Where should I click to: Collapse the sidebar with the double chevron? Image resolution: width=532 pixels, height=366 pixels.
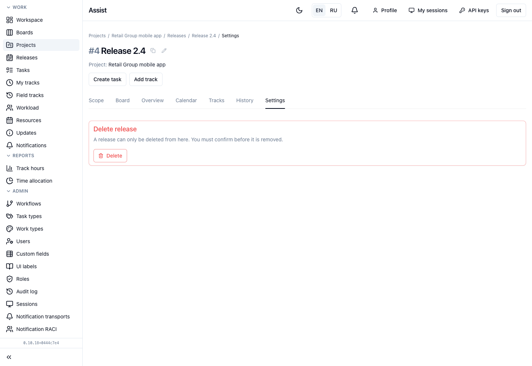9,357
